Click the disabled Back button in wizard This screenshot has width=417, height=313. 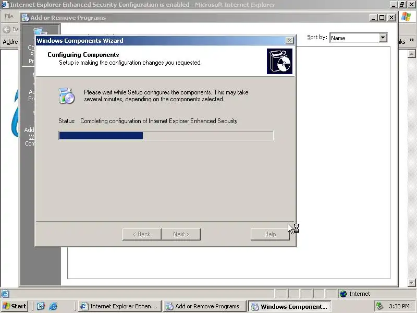142,234
